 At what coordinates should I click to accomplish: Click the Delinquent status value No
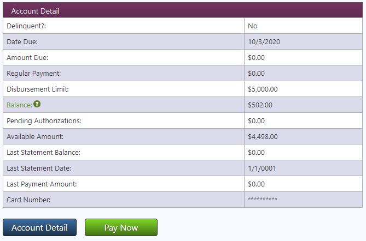(253, 26)
